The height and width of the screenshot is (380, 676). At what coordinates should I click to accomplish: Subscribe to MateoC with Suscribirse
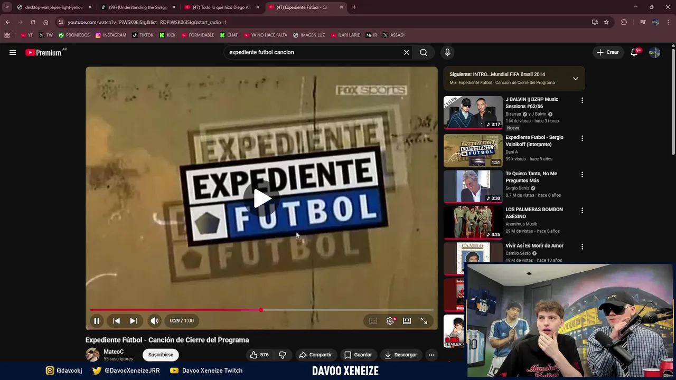tap(161, 355)
